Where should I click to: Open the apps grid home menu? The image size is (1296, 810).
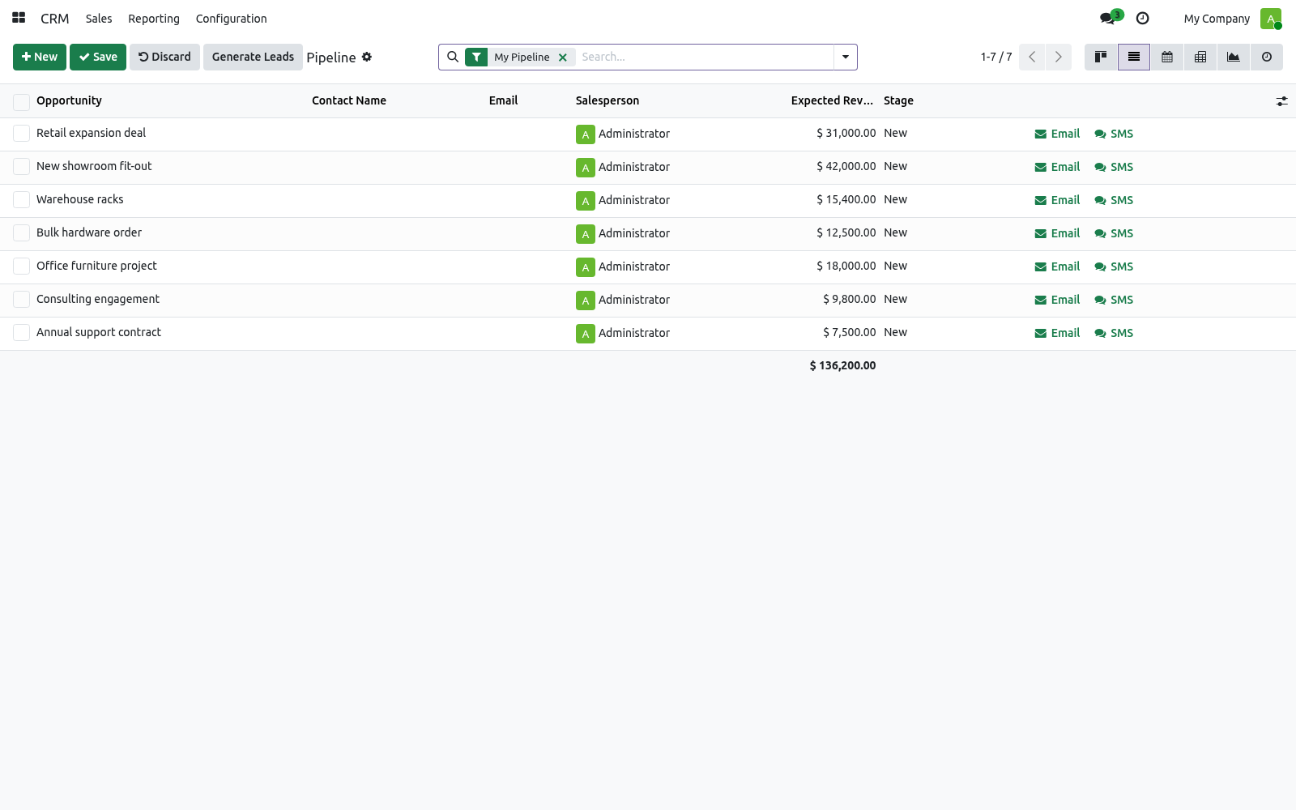coord(19,18)
